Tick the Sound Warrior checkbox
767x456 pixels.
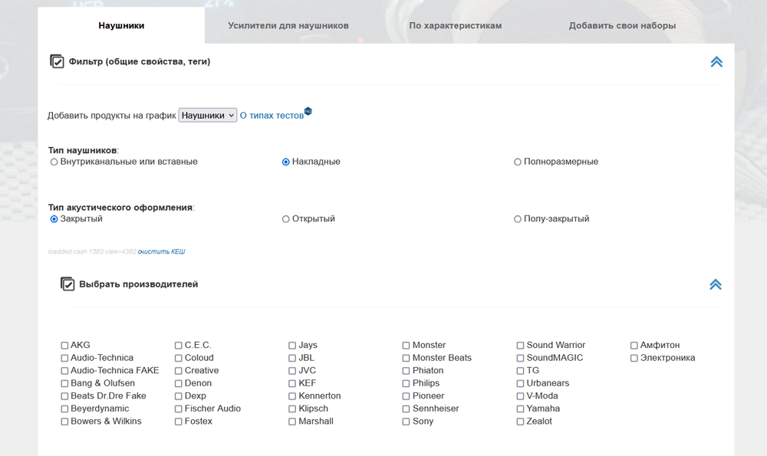(521, 346)
